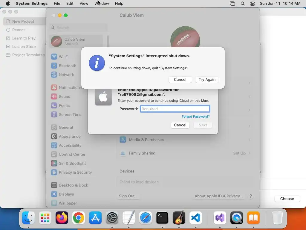Open Finder from the Dock
Image resolution: width=306 pixels, height=230 pixels.
[28, 218]
